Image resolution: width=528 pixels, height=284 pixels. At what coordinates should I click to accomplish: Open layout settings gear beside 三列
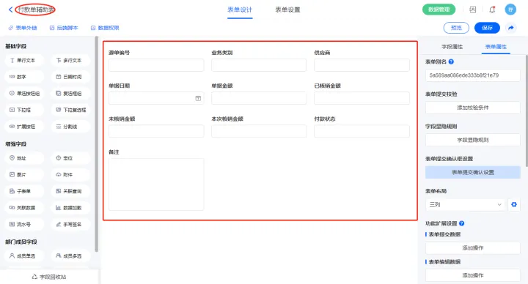pos(514,204)
